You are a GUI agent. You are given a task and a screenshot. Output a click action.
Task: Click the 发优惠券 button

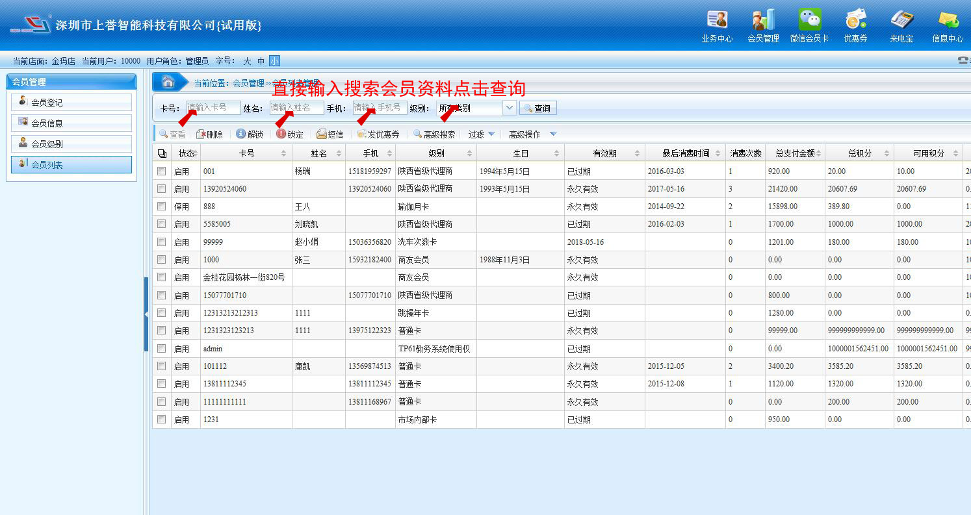click(378, 134)
